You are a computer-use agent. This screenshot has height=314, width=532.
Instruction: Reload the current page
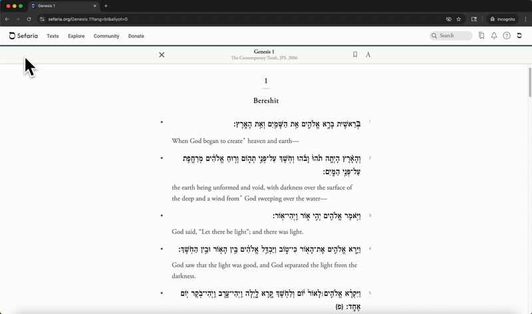[x=29, y=19]
